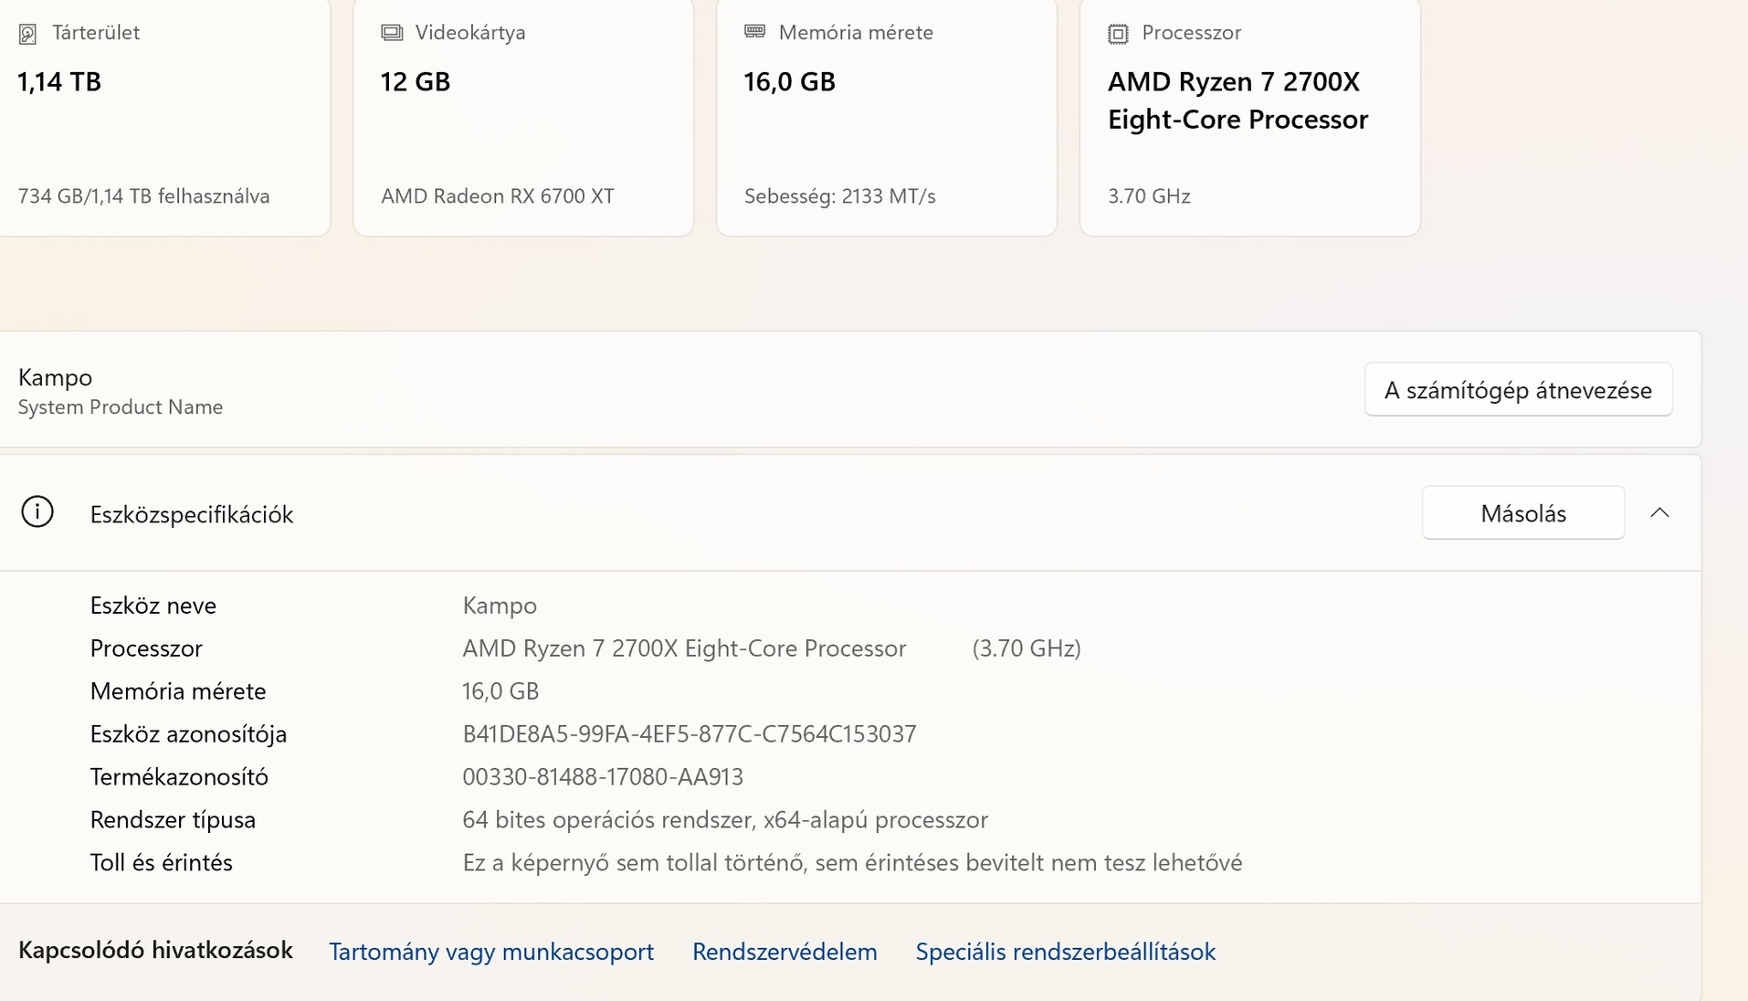
Task: Click the CPU icon beside Processzor
Action: point(1118,34)
